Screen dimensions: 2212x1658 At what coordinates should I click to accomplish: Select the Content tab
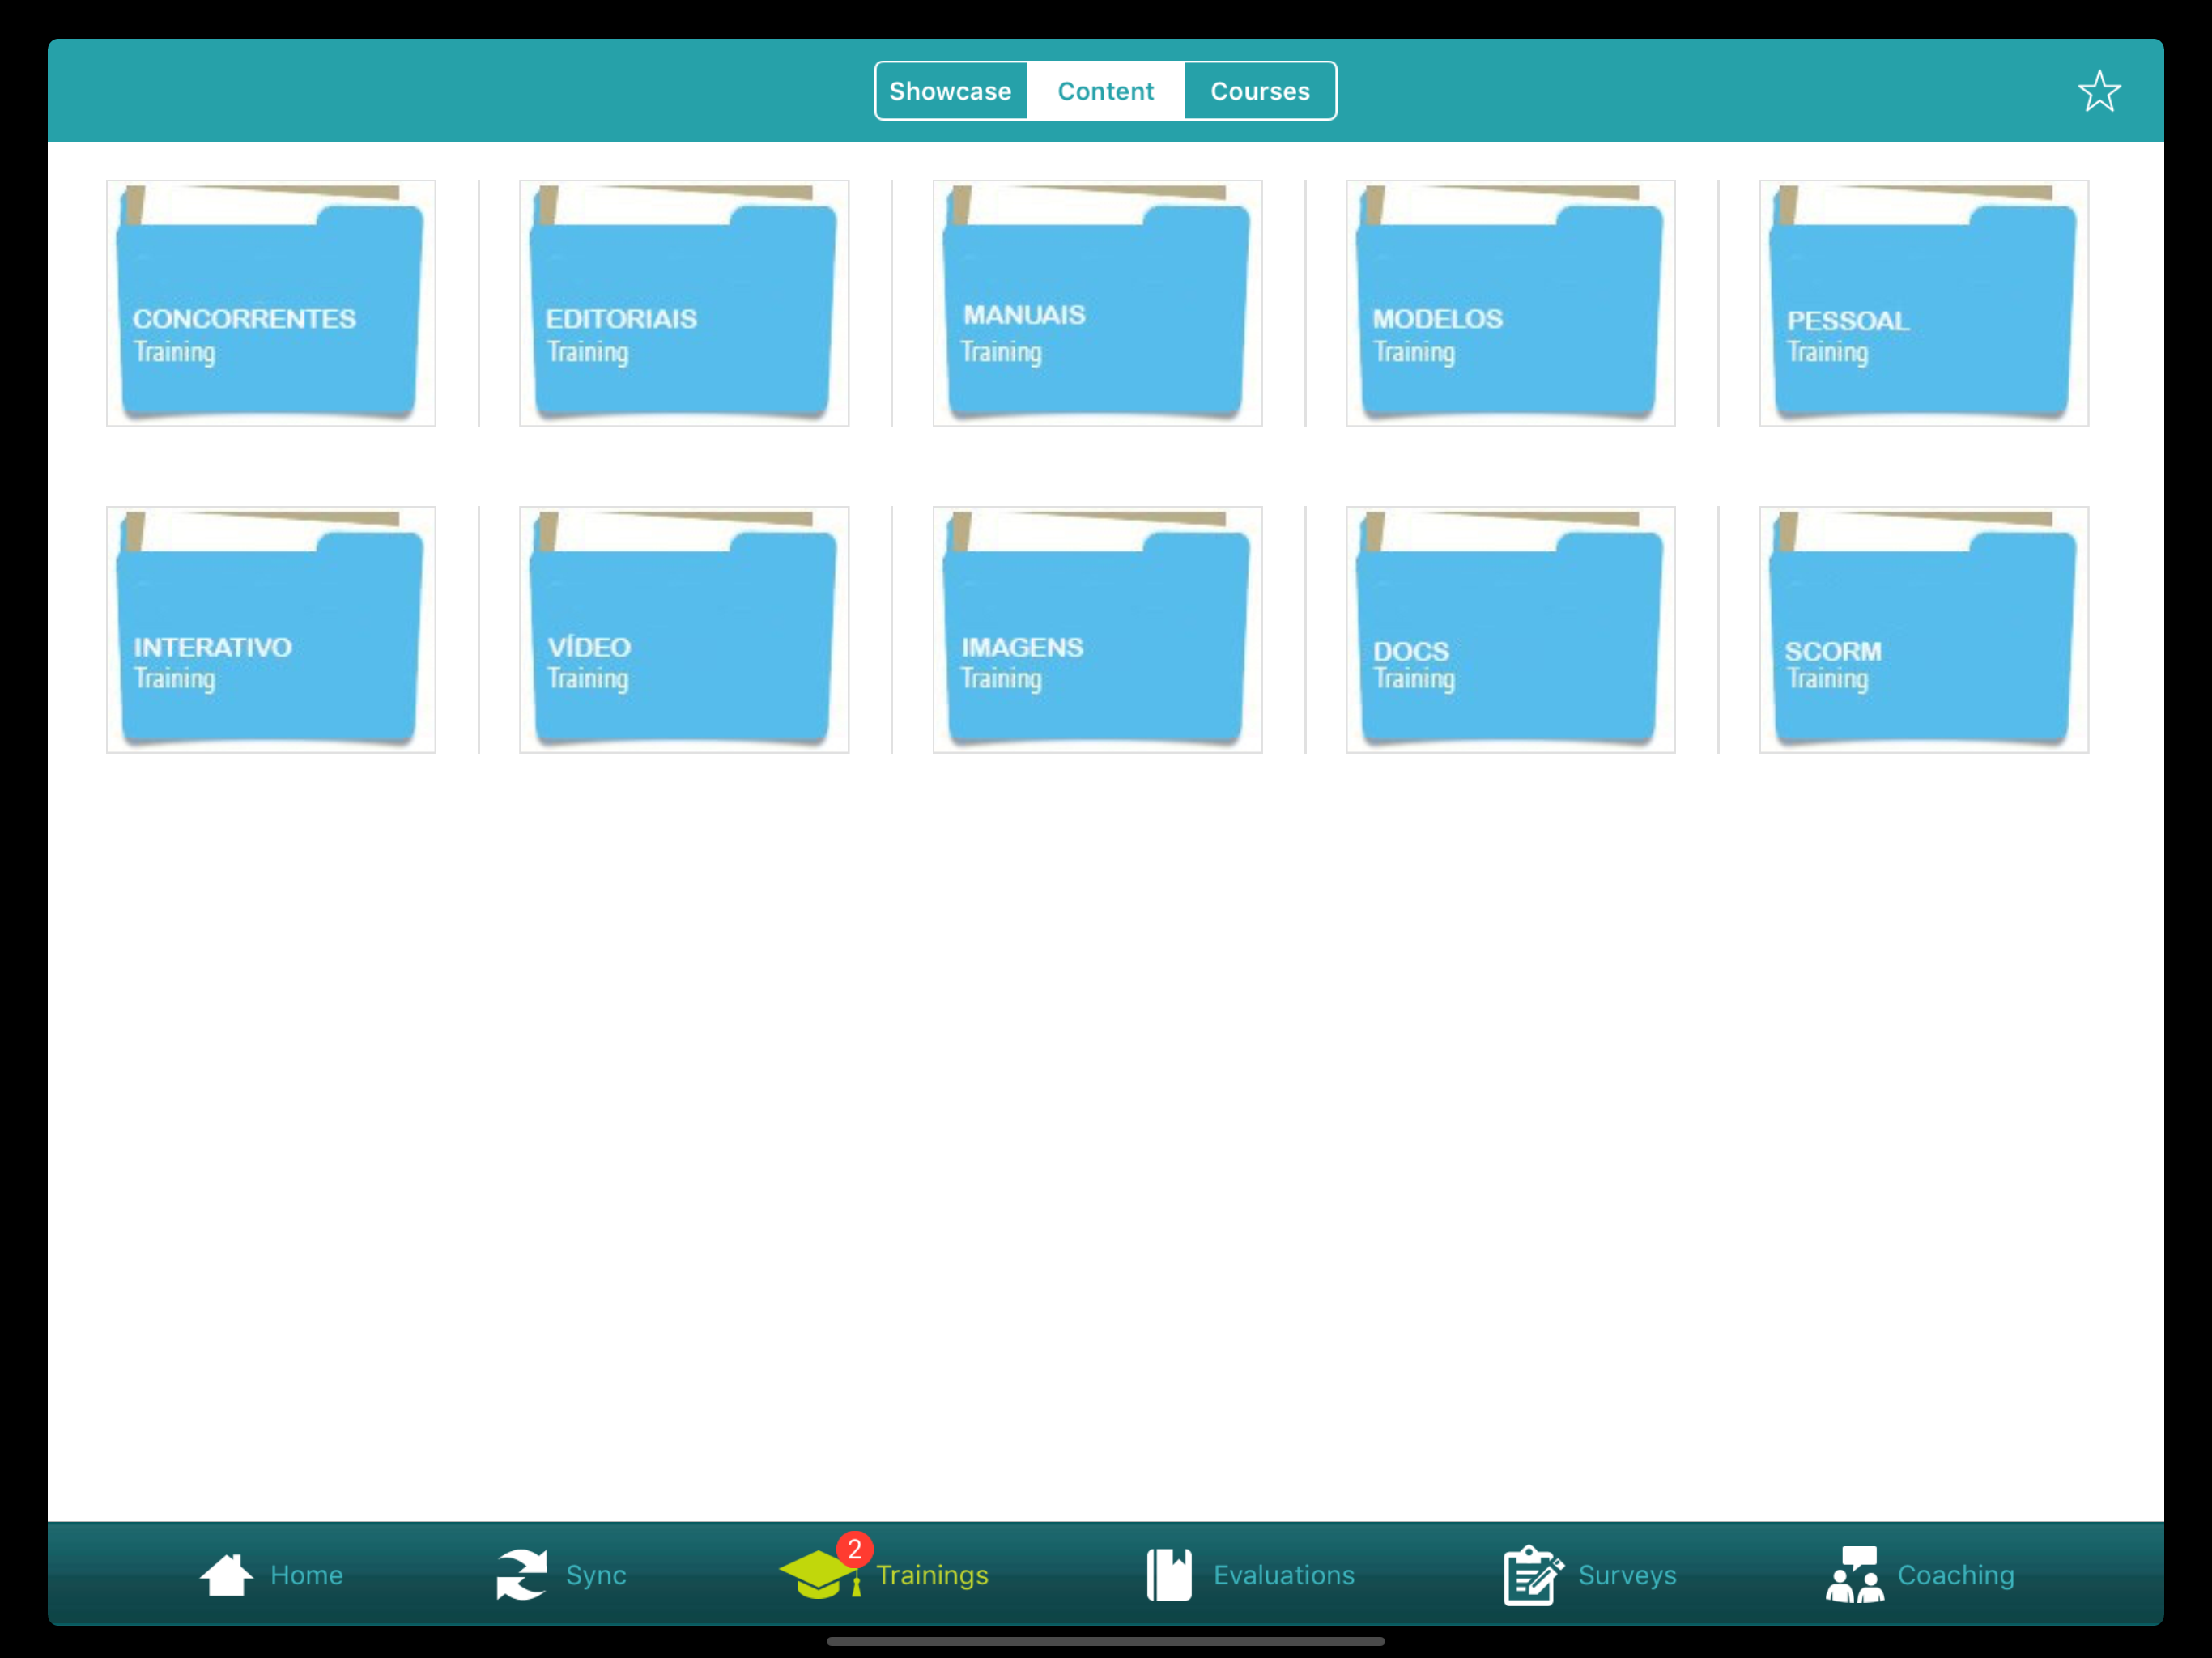click(1105, 91)
